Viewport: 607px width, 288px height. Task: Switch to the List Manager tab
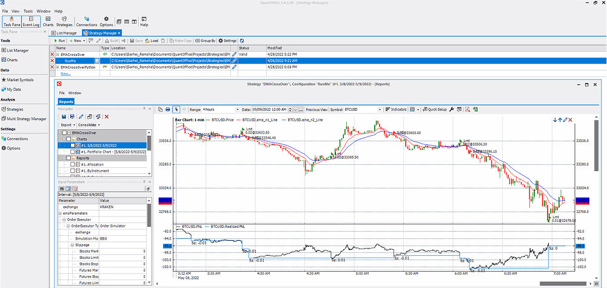point(64,33)
